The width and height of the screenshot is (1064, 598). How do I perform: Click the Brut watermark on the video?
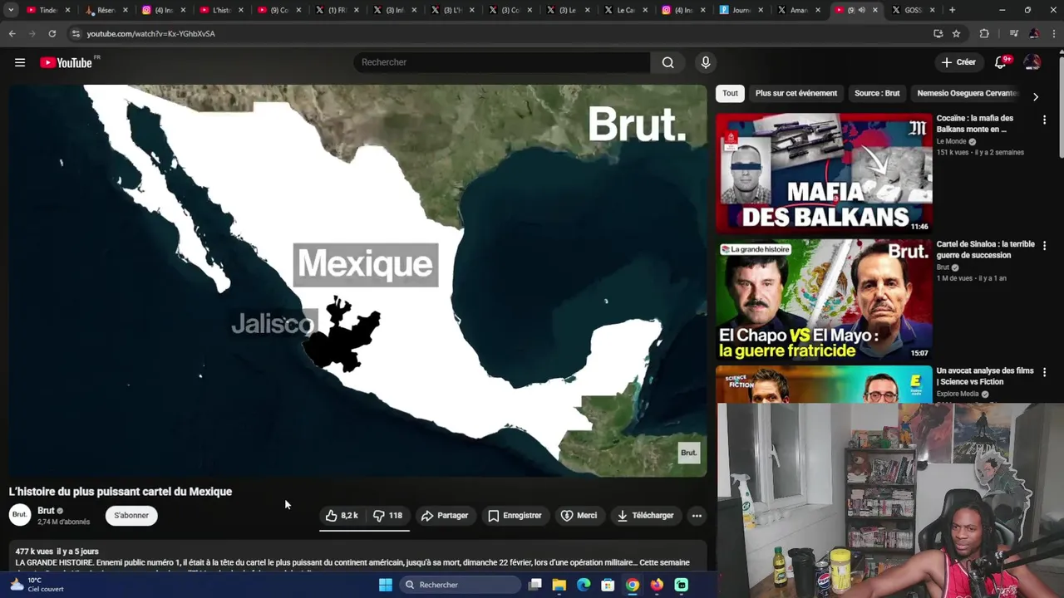click(688, 453)
